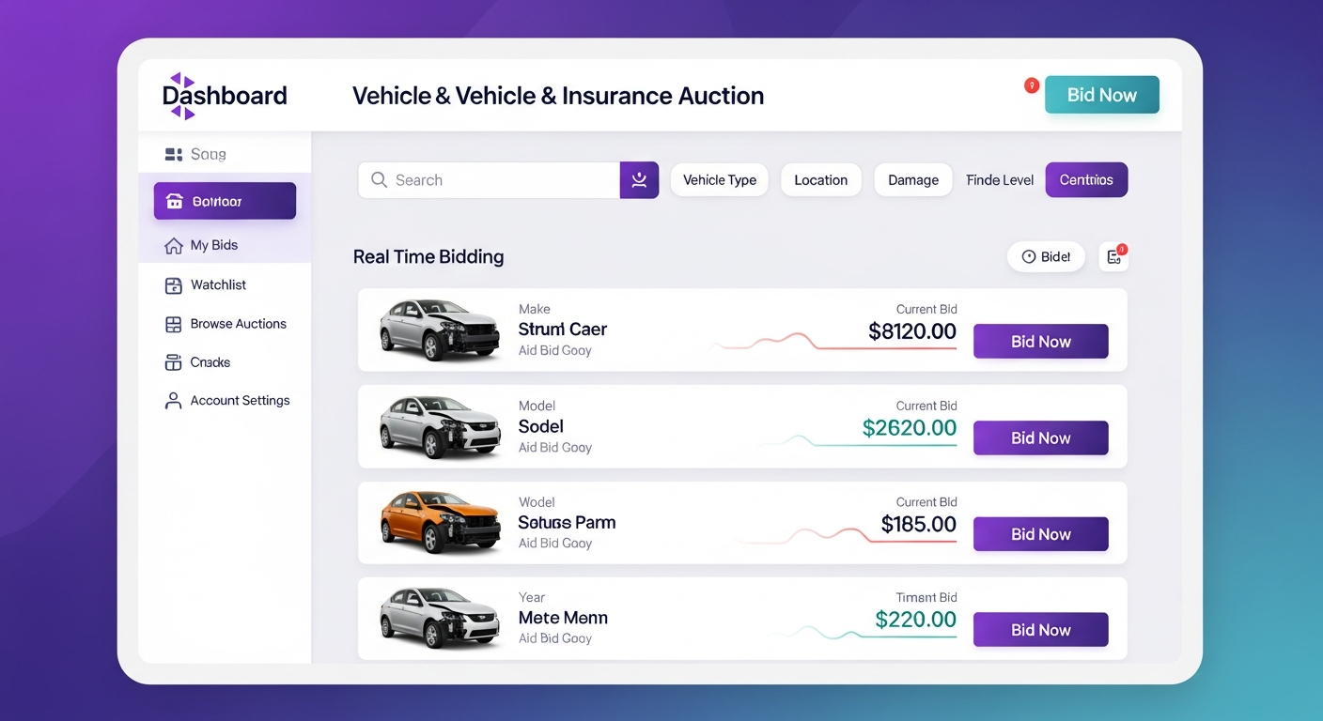Open the Location filter dropdown

(820, 180)
